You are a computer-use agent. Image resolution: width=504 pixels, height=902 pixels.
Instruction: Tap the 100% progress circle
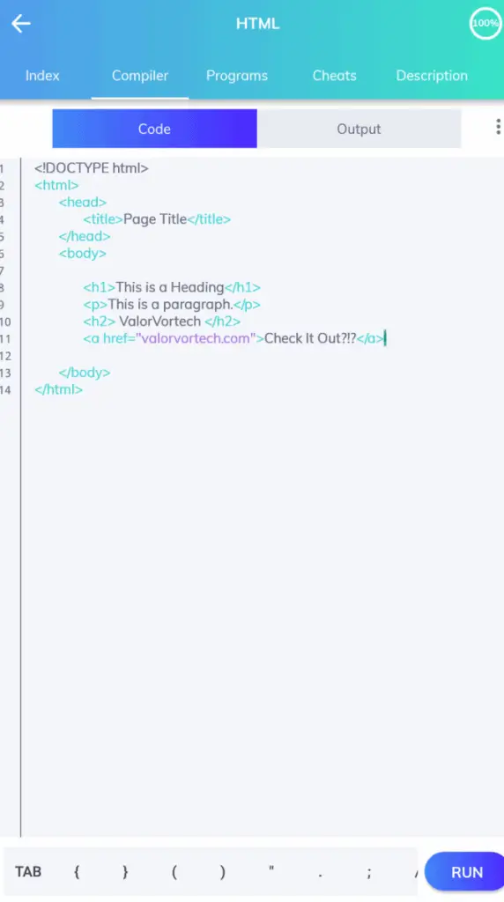(485, 24)
